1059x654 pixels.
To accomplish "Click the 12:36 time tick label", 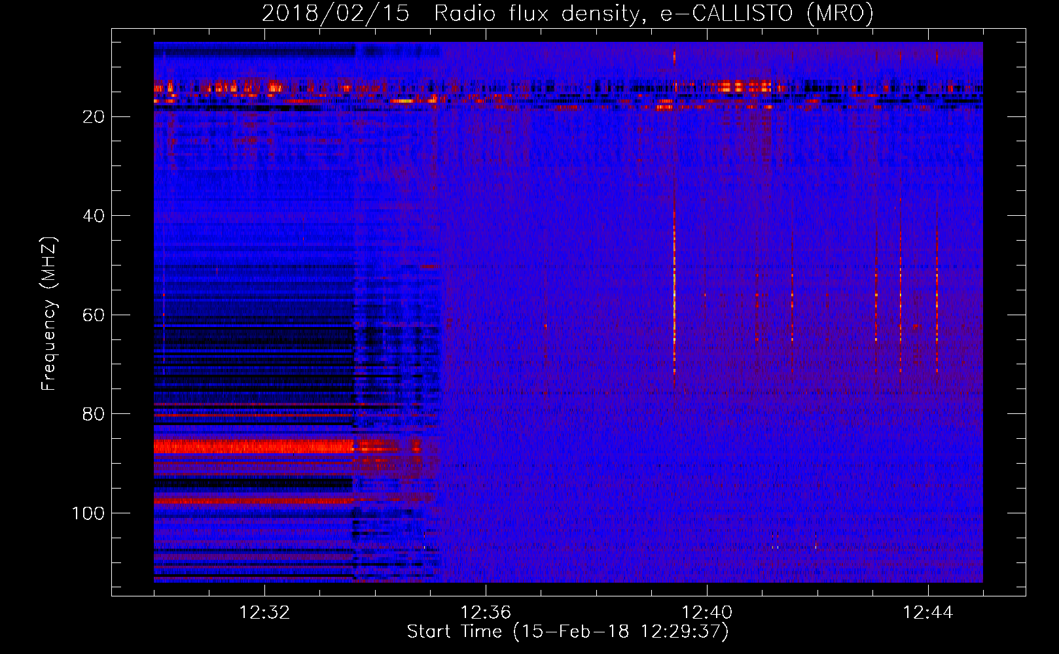I will point(486,612).
